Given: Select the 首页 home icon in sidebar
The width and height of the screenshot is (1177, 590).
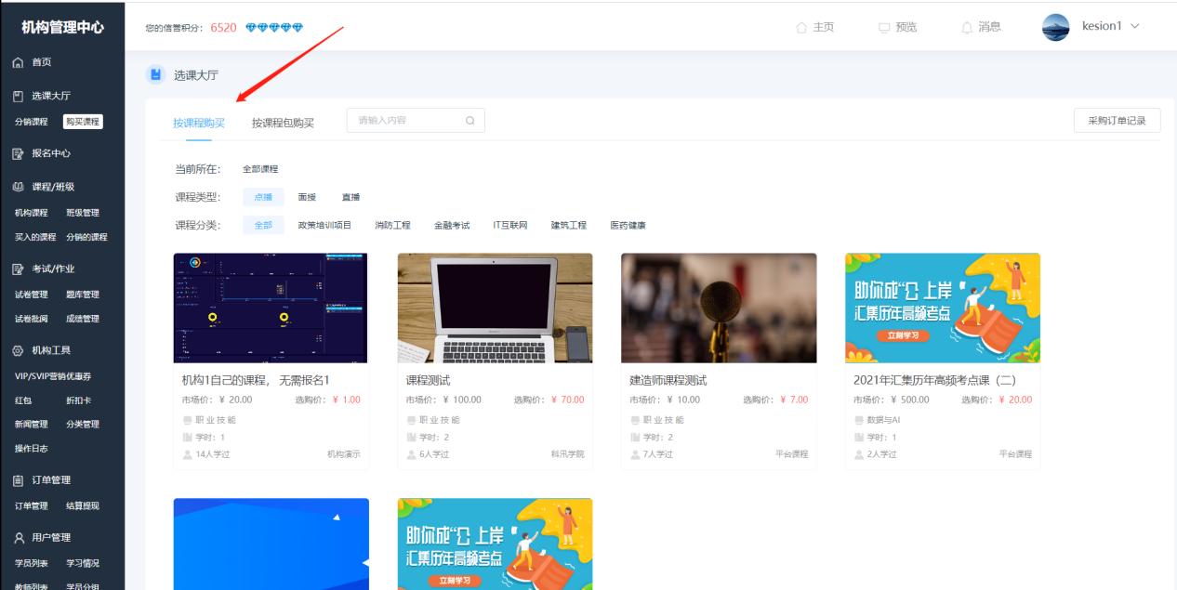Looking at the screenshot, I should (x=17, y=62).
